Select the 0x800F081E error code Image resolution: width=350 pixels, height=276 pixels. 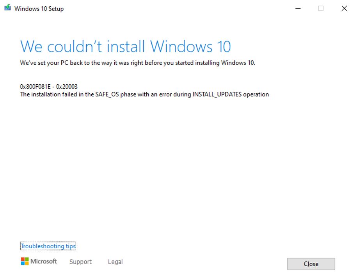pos(35,87)
